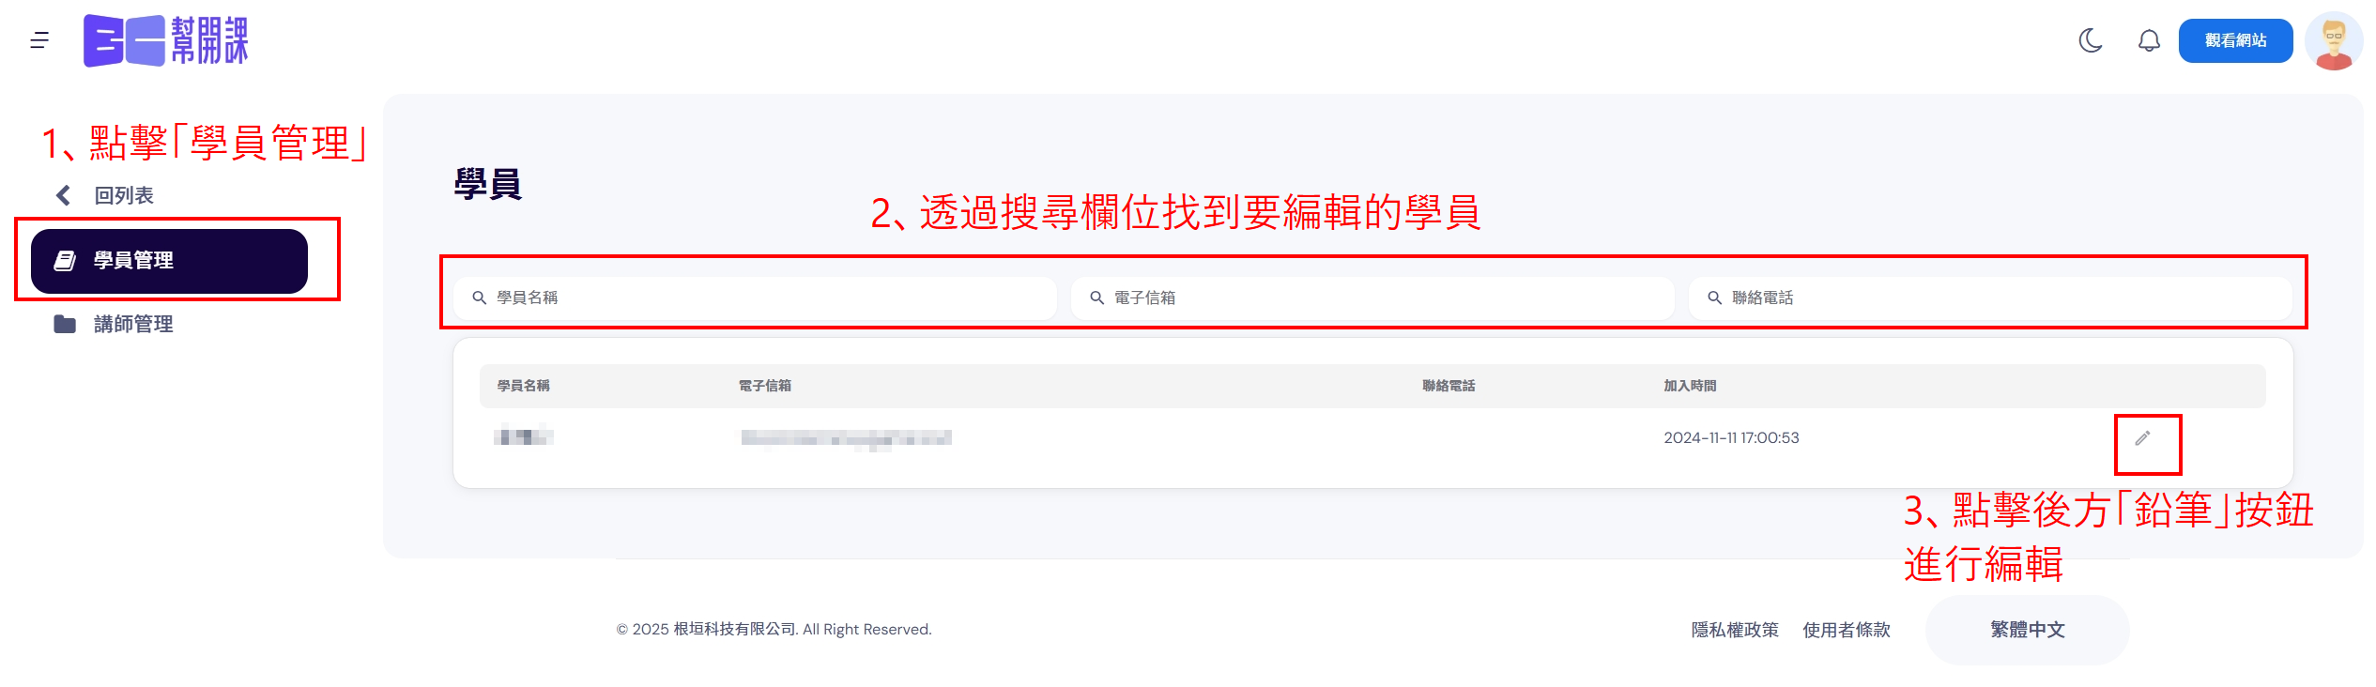The width and height of the screenshot is (2376, 687).
Task: Focus the 電子信箱 search field
Action: (1372, 298)
